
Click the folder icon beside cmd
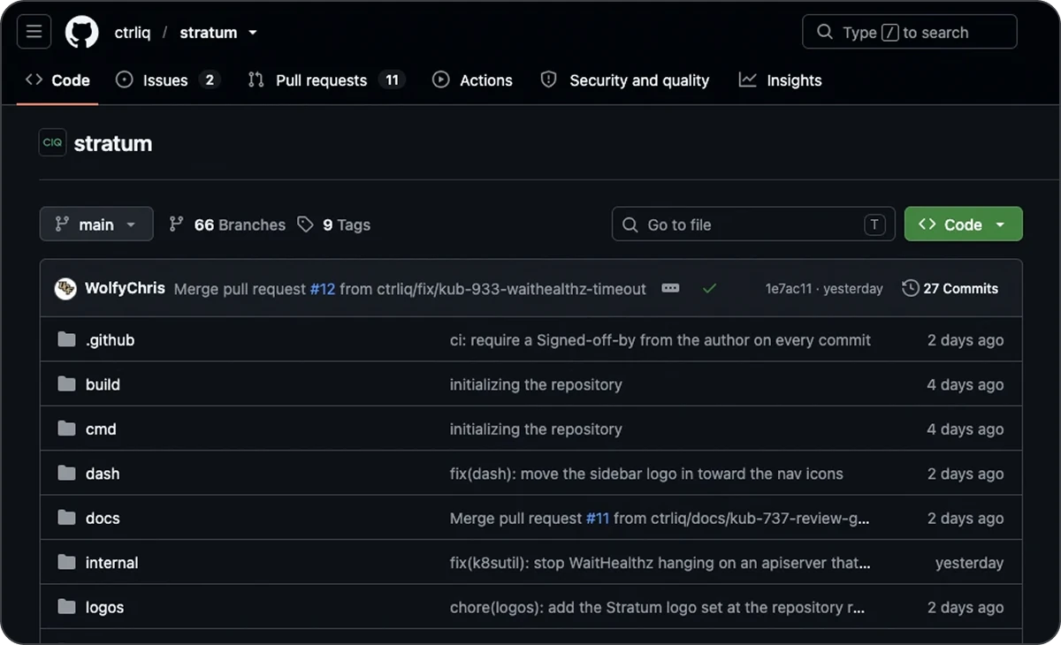[66, 429]
